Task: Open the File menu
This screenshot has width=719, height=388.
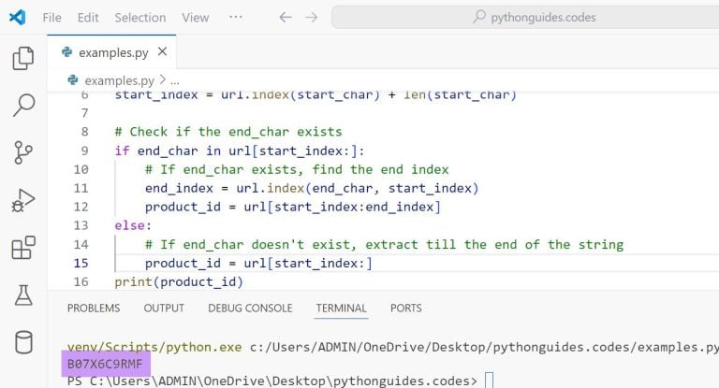Action: coord(51,18)
